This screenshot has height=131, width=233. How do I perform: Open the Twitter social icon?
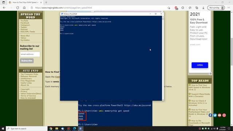(x=215, y=115)
